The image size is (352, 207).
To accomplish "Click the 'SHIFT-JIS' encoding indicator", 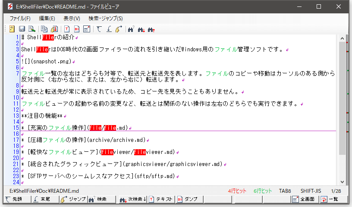I will [311, 191].
